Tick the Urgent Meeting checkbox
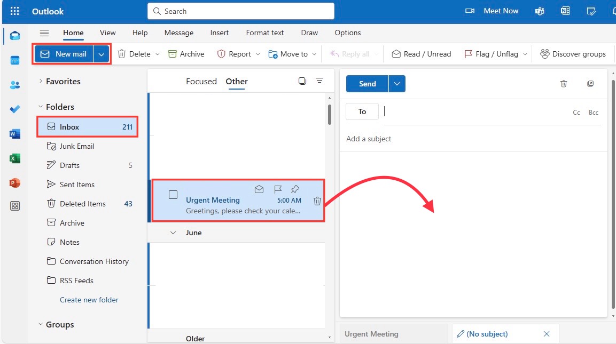 173,195
